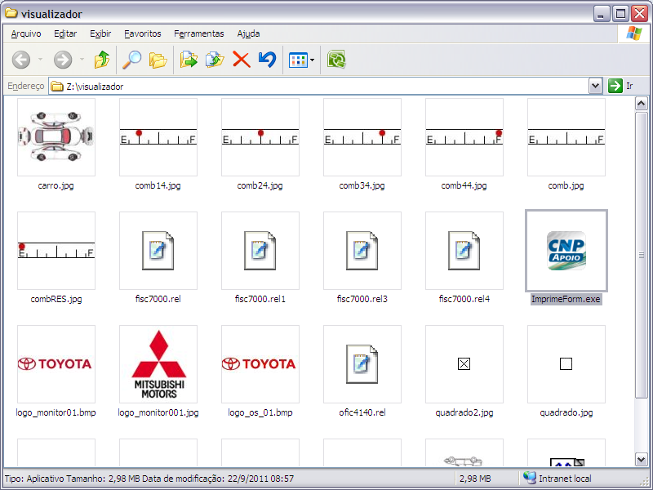Click the Z:\visualizador address field

point(318,87)
